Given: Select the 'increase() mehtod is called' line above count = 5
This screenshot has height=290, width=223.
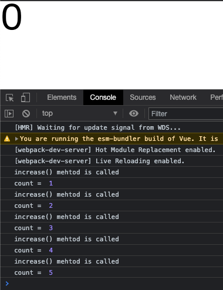Looking at the screenshot, I should [112, 261].
